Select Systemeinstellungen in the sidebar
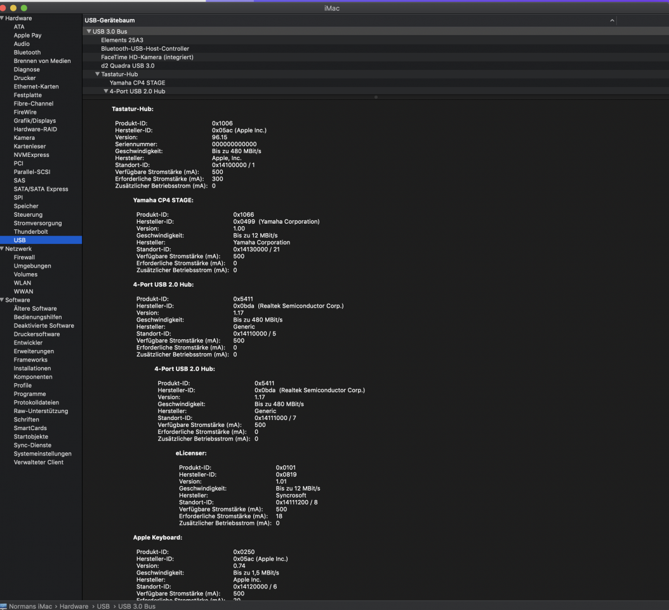Viewport: 669px width, 610px height. [x=43, y=454]
